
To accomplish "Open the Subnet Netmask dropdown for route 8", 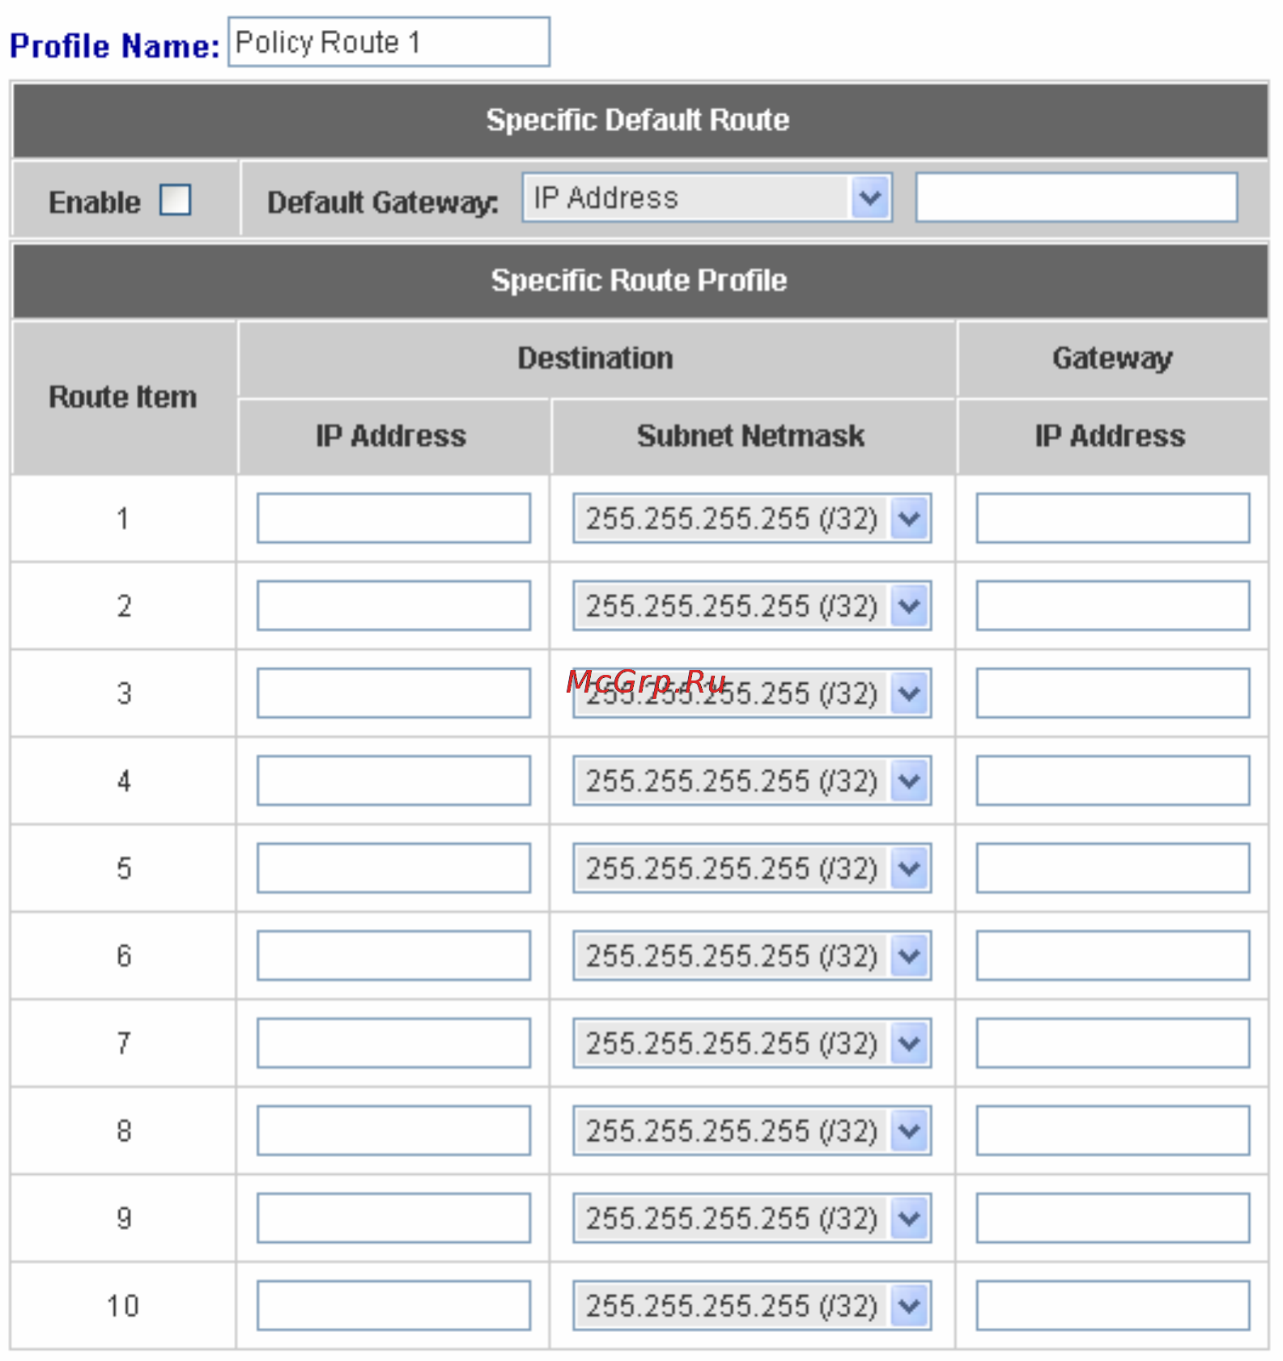I will point(752,1130).
